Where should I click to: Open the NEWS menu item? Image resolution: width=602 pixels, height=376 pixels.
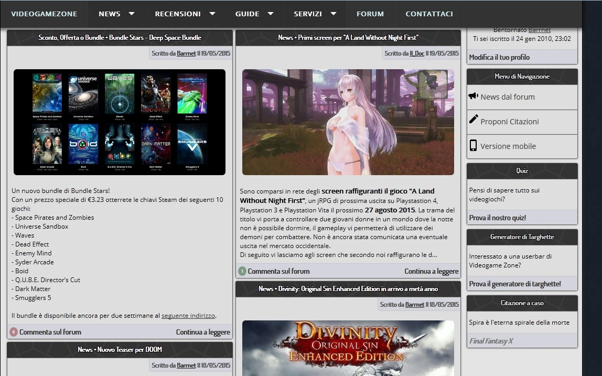(x=110, y=14)
